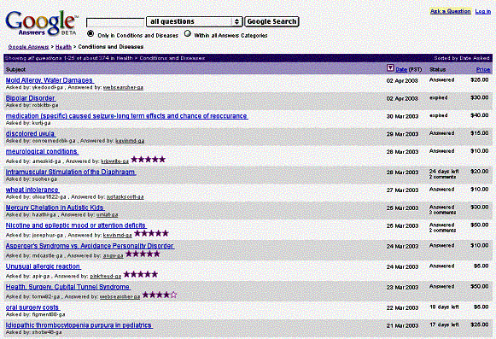
Task: Click the $40.00 price cell
Action: tap(480, 115)
